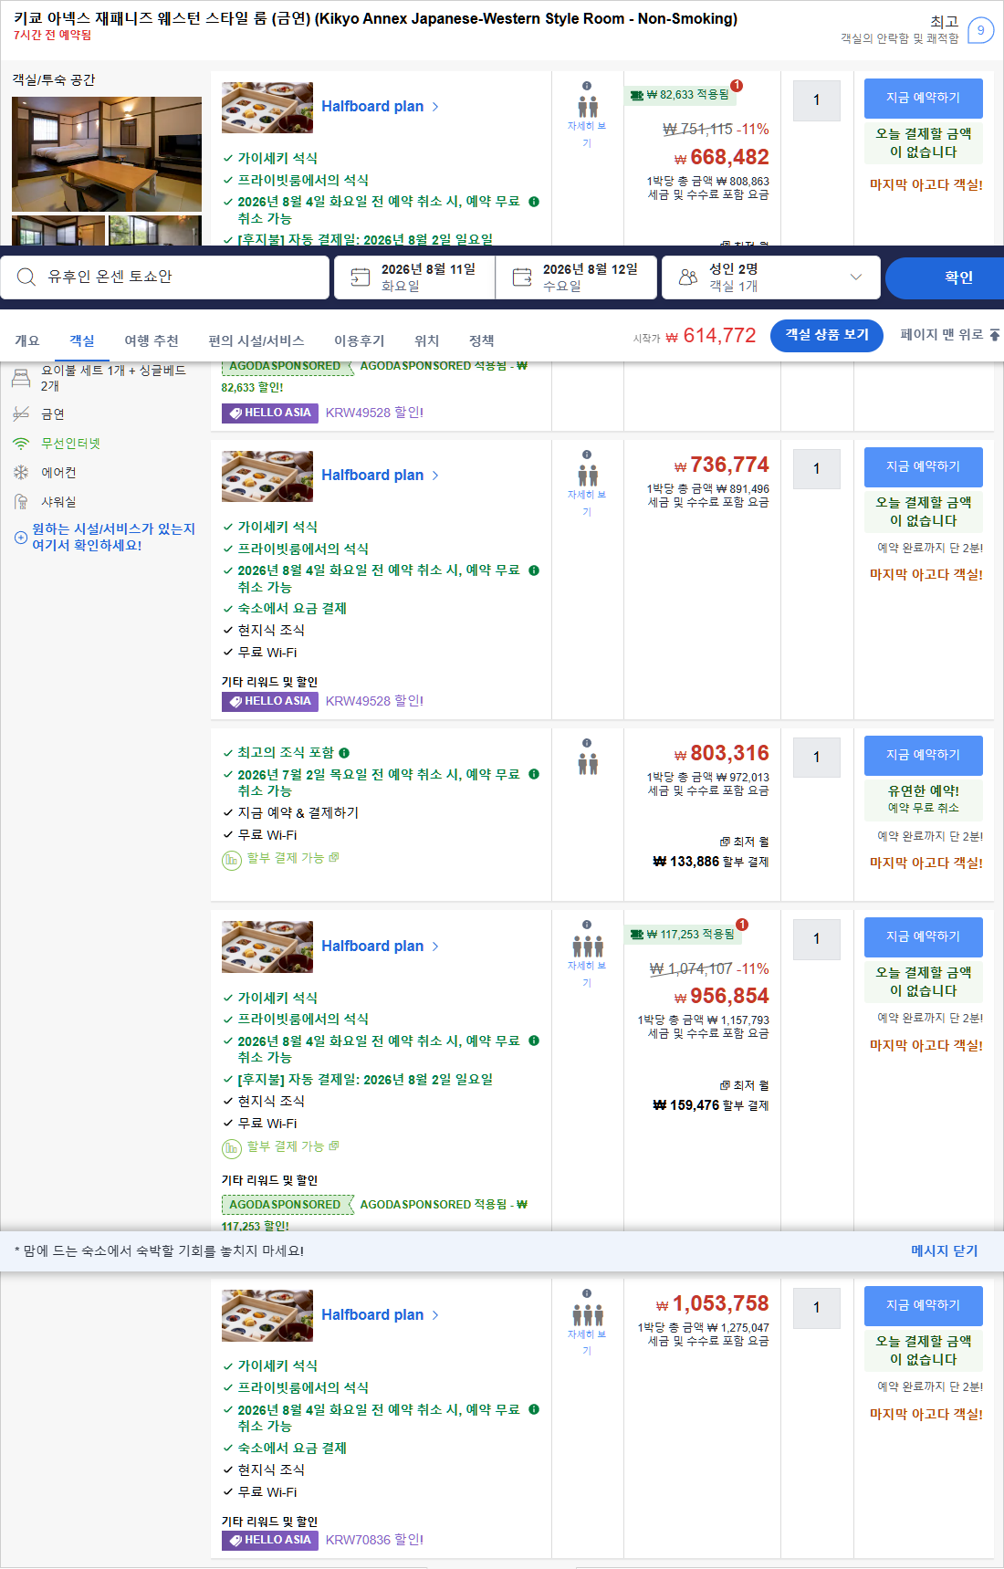Click 지금 예약하기 for ₩956,854 offer
This screenshot has width=1004, height=1569.
pyautogui.click(x=924, y=936)
